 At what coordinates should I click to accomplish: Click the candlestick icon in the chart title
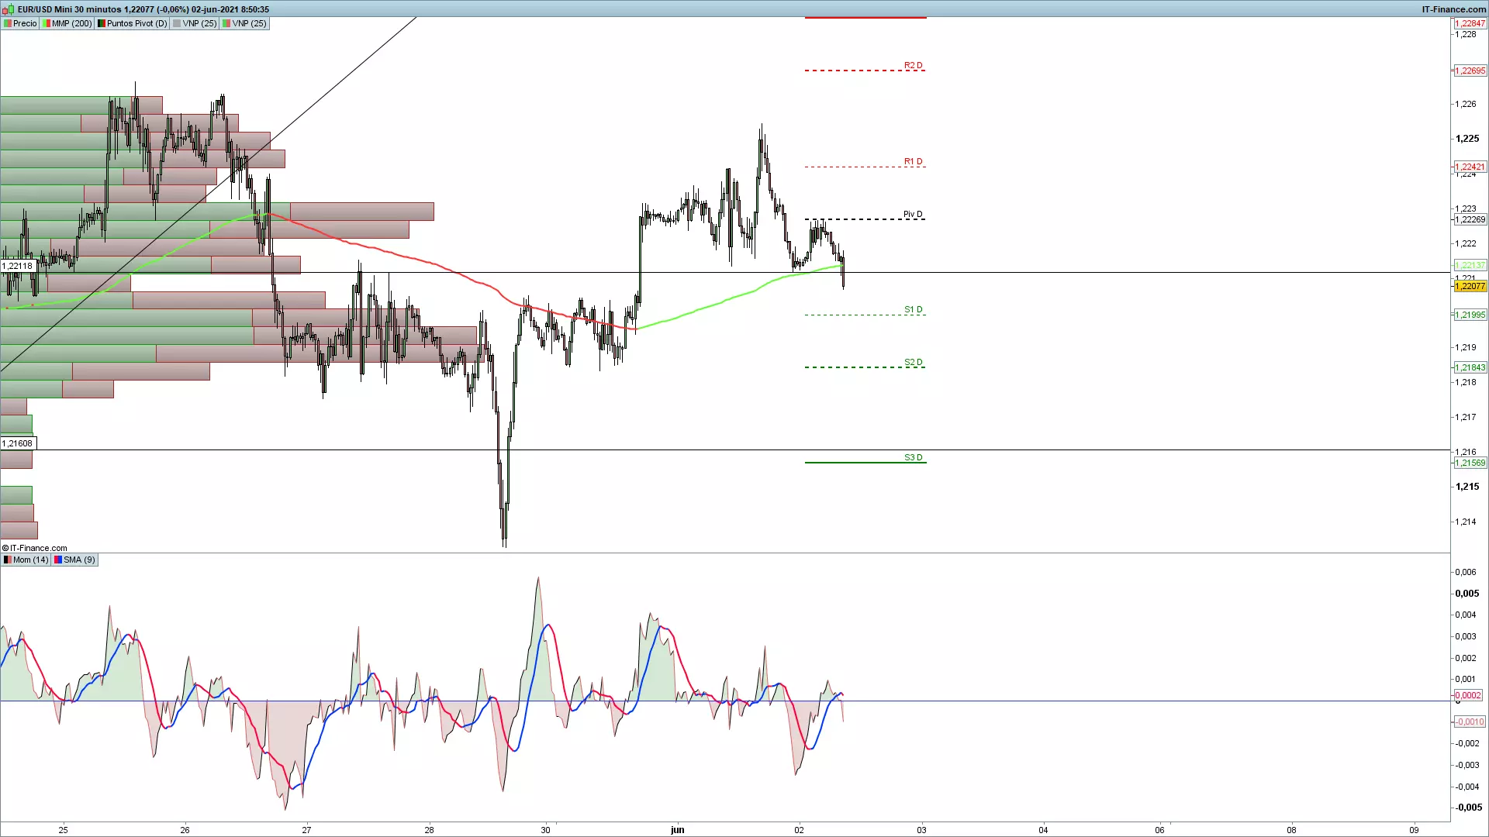click(9, 9)
